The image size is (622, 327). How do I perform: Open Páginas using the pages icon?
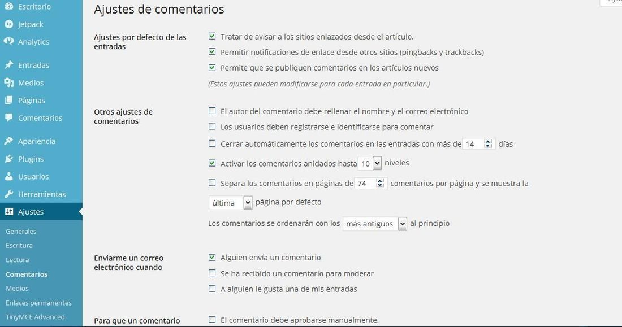click(8, 101)
